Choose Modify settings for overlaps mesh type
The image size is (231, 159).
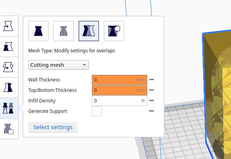(x=89, y=31)
